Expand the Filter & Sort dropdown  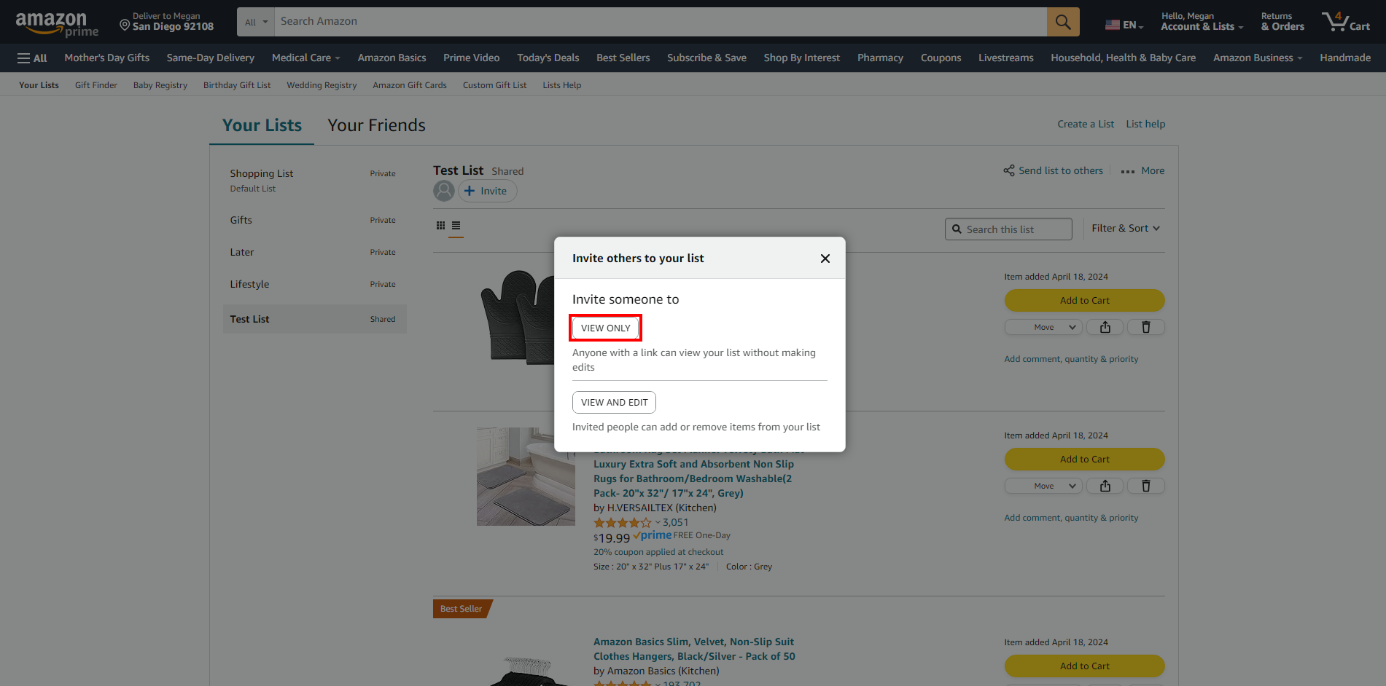1126,229
